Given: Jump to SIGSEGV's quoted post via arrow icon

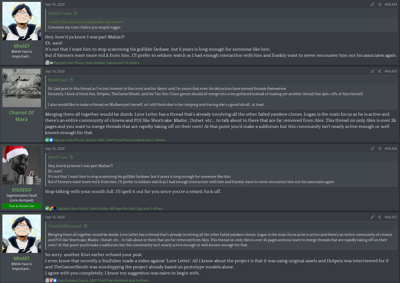Looking at the screenshot, I should coord(76,13).
